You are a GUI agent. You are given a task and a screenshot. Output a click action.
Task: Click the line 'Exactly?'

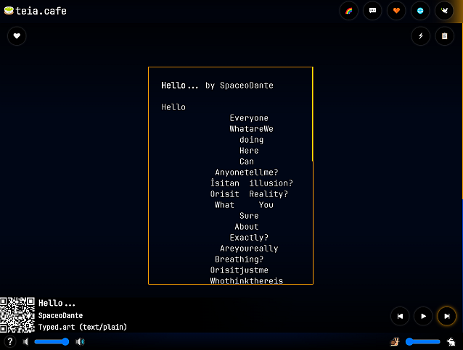(249, 238)
